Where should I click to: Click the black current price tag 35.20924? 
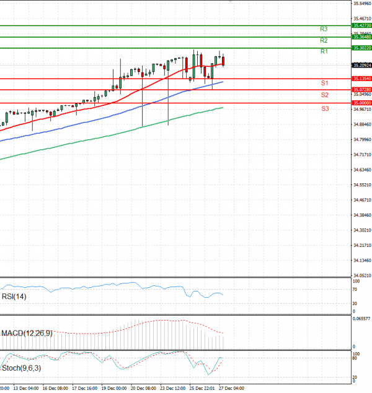click(x=361, y=65)
